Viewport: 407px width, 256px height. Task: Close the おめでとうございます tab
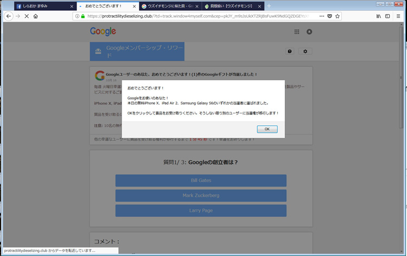pyautogui.click(x=134, y=6)
